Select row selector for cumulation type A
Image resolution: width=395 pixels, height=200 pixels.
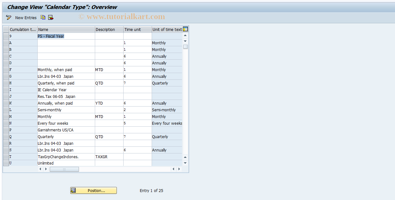6,43
